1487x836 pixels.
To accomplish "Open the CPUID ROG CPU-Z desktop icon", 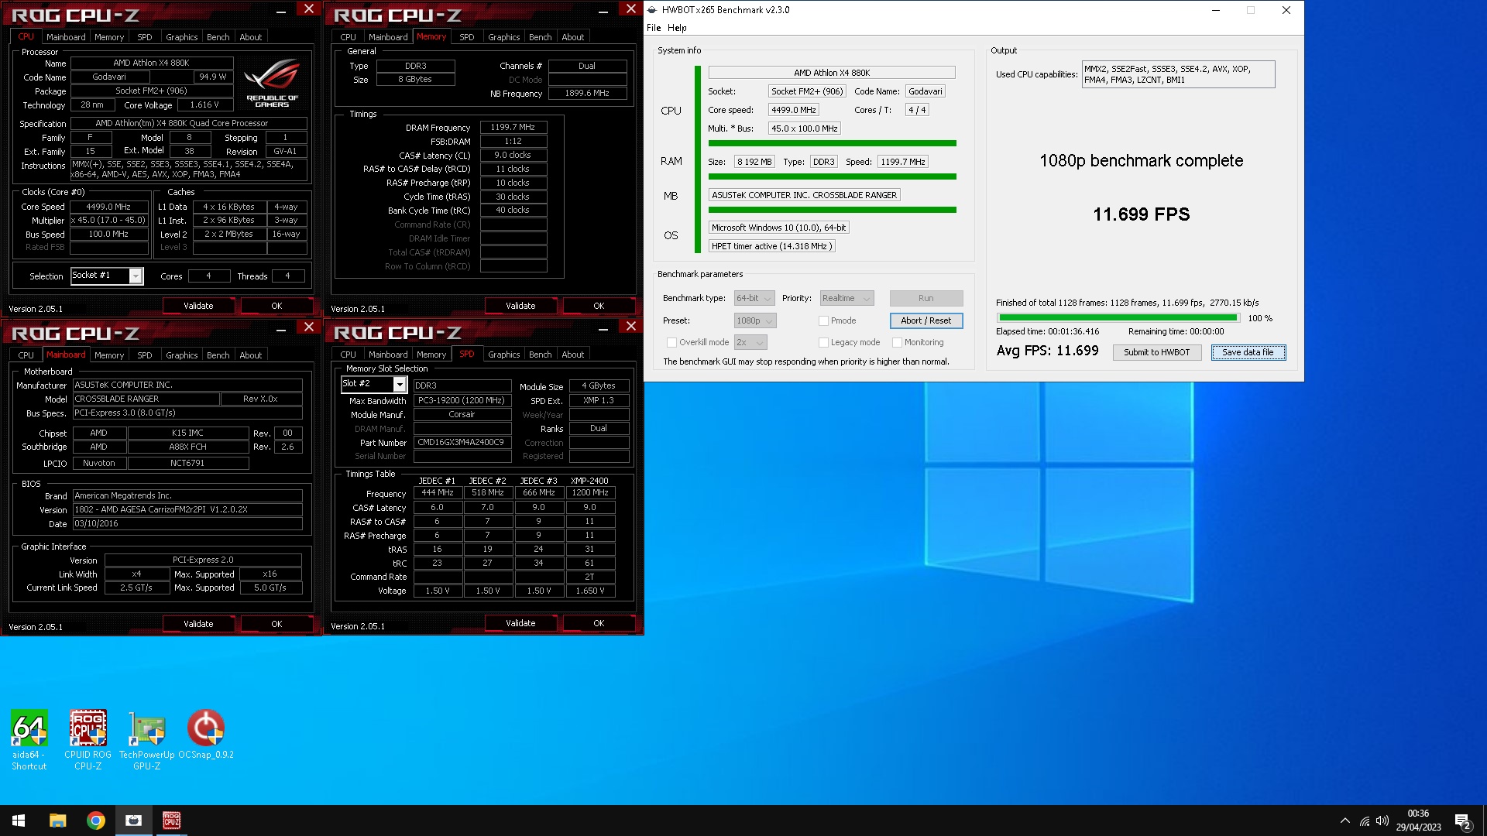I will pos(88,739).
